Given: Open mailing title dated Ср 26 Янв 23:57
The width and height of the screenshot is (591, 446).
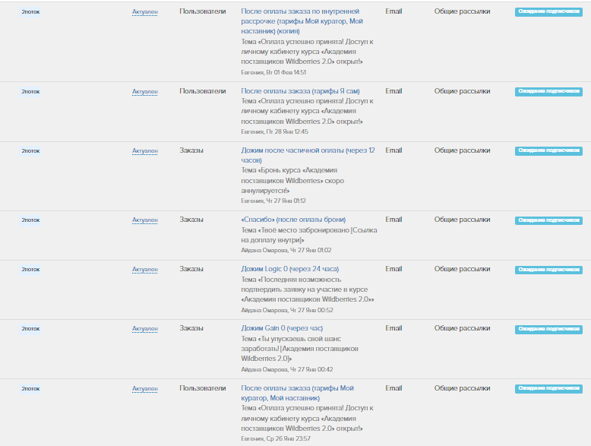Looking at the screenshot, I should click(x=297, y=388).
